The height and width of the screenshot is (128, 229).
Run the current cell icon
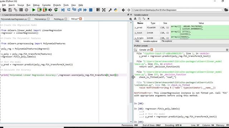(39, 10)
